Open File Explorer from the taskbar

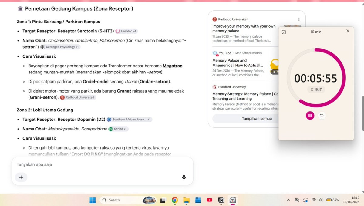[x=186, y=200]
